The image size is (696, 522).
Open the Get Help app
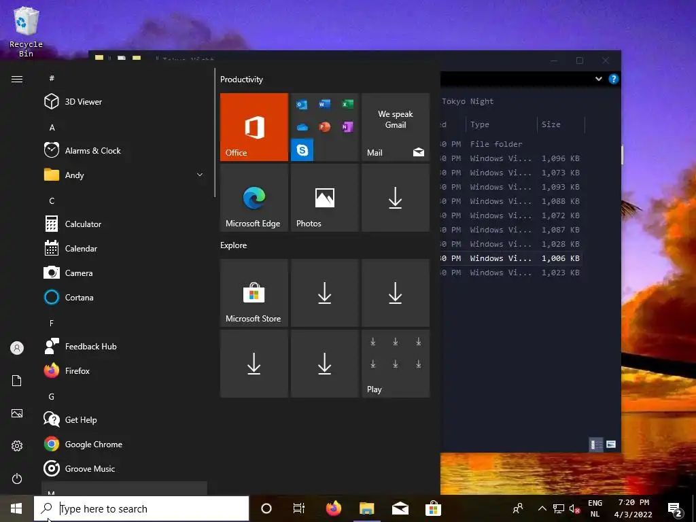pyautogui.click(x=124, y=420)
